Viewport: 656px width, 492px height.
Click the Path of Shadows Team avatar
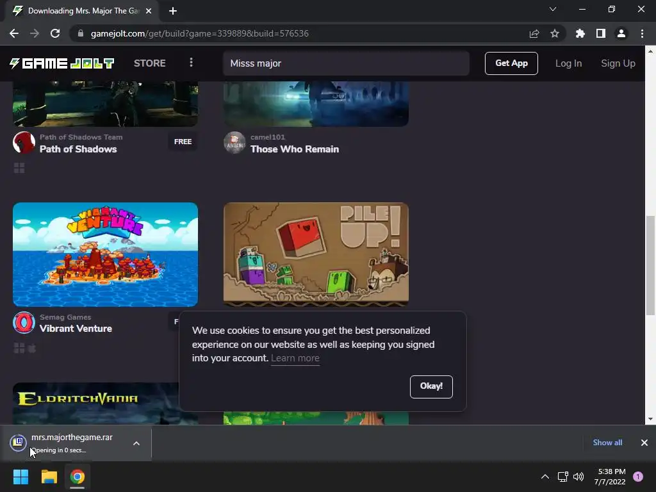tap(24, 143)
